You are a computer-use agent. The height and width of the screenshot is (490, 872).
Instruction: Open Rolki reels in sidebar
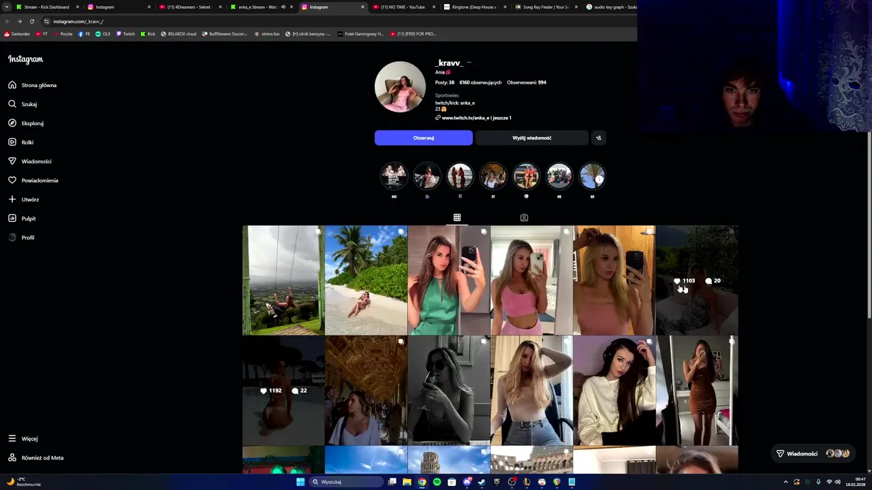click(21, 142)
